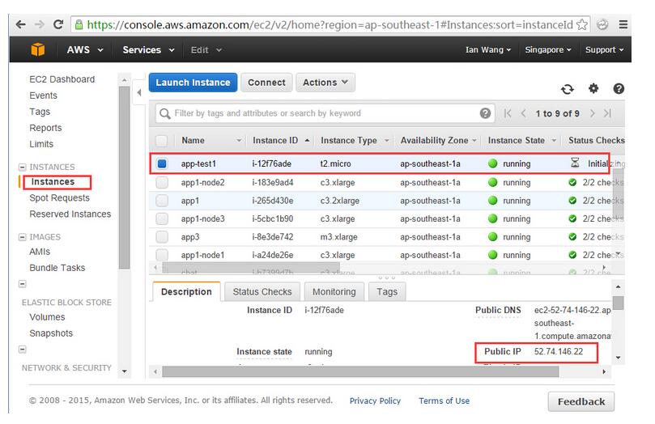Click the green running indicator for app1-node2
This screenshot has height=424, width=655.
[493, 182]
